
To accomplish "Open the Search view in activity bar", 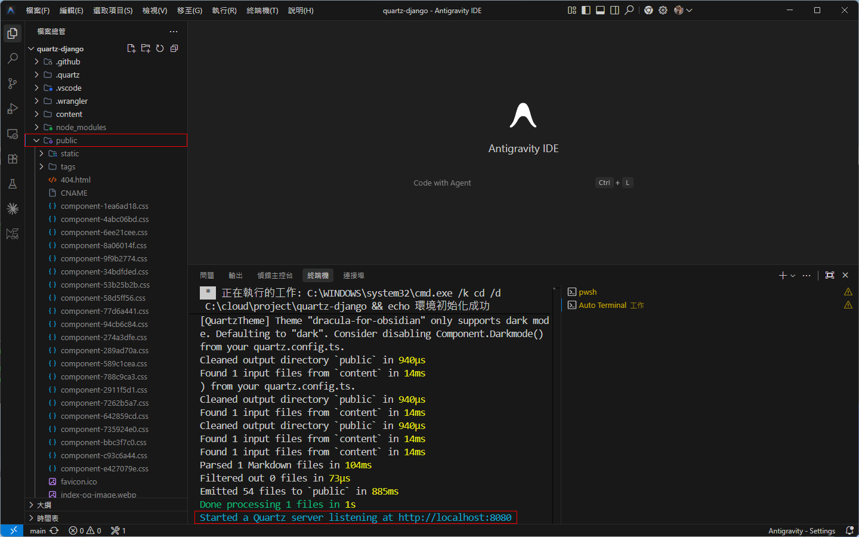I will (x=13, y=58).
